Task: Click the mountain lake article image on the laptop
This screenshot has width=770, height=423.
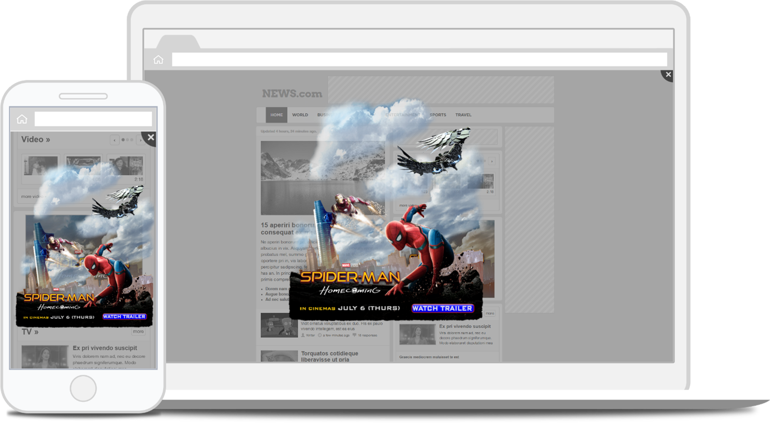Action: 323,178
